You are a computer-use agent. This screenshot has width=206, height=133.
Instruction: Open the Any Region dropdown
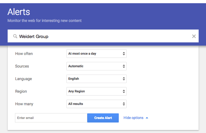[96, 91]
